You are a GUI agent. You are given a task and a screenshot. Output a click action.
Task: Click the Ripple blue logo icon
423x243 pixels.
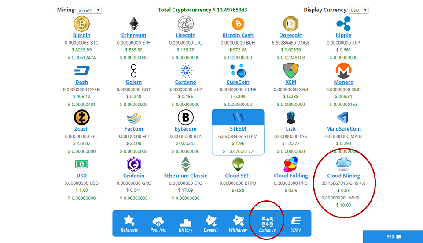tap(343, 23)
